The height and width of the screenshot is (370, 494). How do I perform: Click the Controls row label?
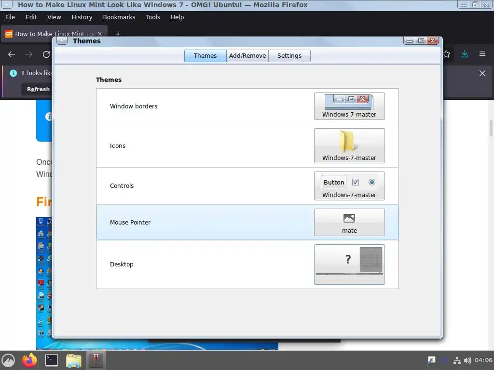[122, 186]
